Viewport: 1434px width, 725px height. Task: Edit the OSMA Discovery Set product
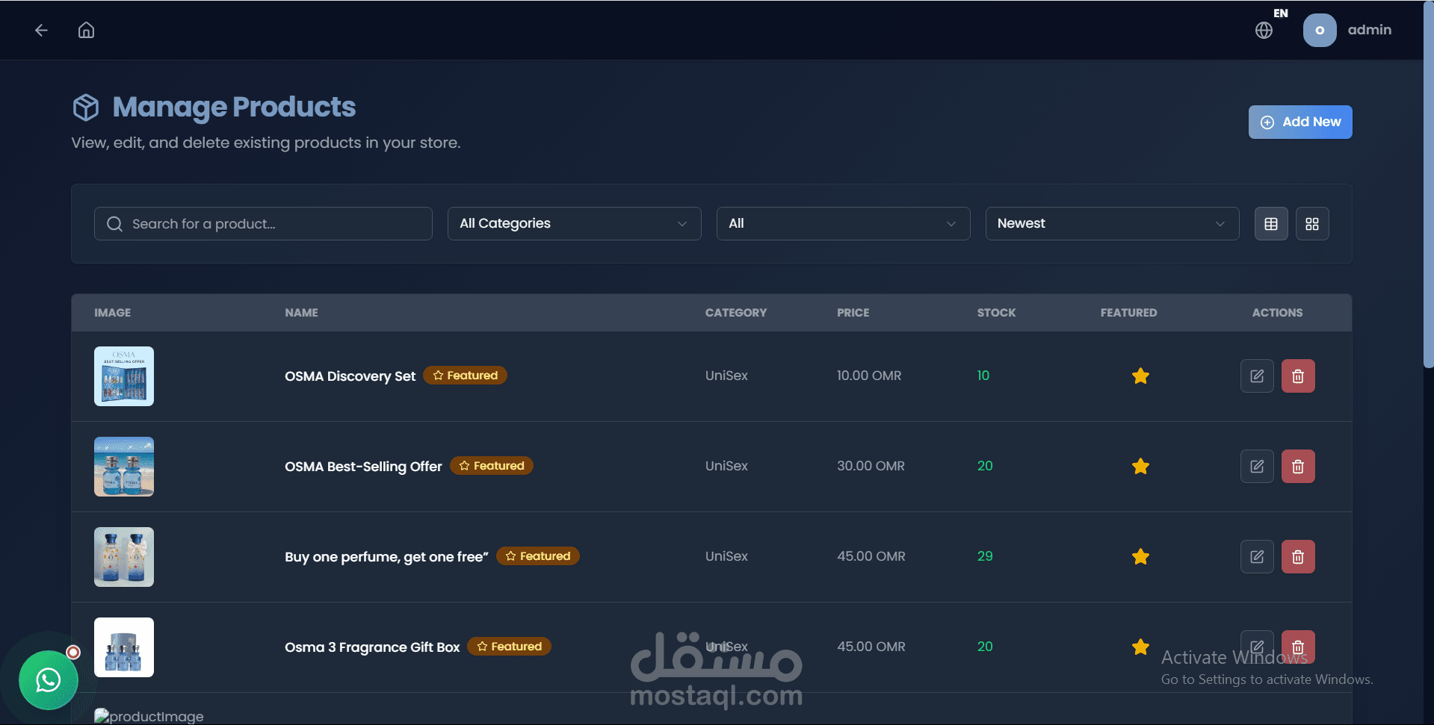pos(1257,376)
